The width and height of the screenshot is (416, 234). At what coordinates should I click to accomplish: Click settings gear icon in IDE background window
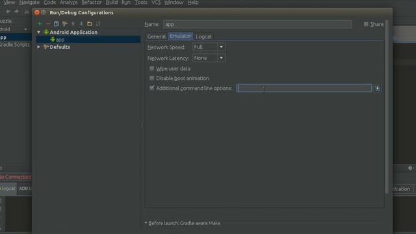click(410, 168)
